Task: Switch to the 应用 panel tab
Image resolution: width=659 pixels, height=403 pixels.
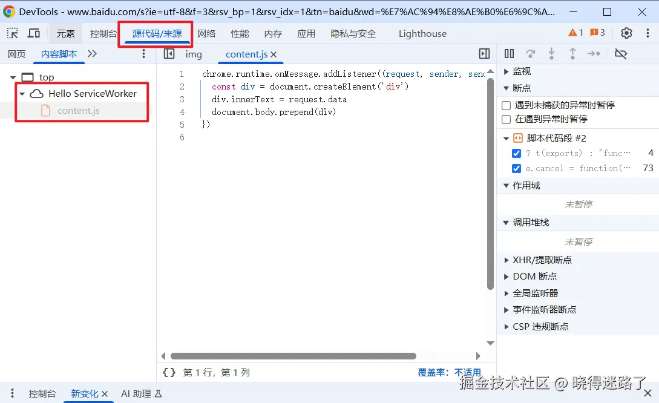Action: tap(306, 34)
